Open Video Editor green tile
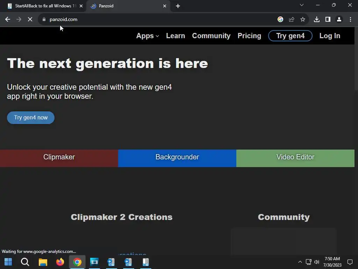The width and height of the screenshot is (358, 269). pos(295,158)
